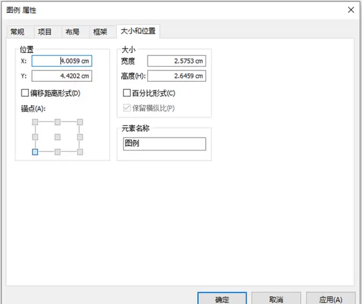Select the bottom-right anchor point
362x304 pixels.
[80, 152]
